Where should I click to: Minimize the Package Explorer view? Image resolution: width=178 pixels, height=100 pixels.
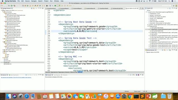41,8
